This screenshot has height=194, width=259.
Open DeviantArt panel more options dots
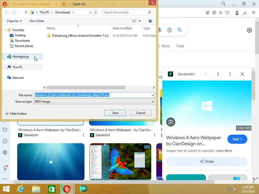(230, 74)
